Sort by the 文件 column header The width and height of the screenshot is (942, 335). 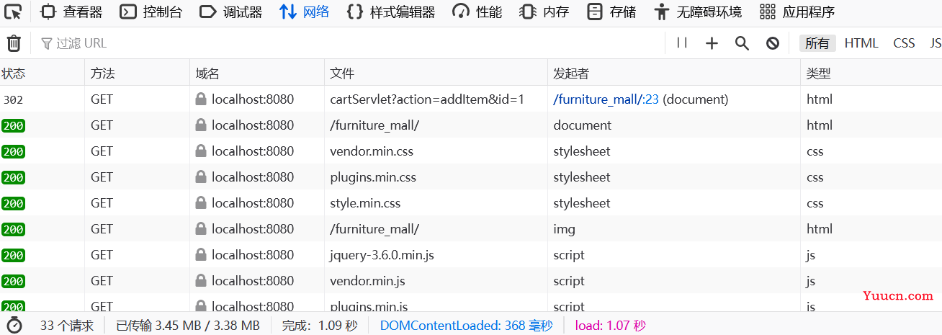pos(436,73)
